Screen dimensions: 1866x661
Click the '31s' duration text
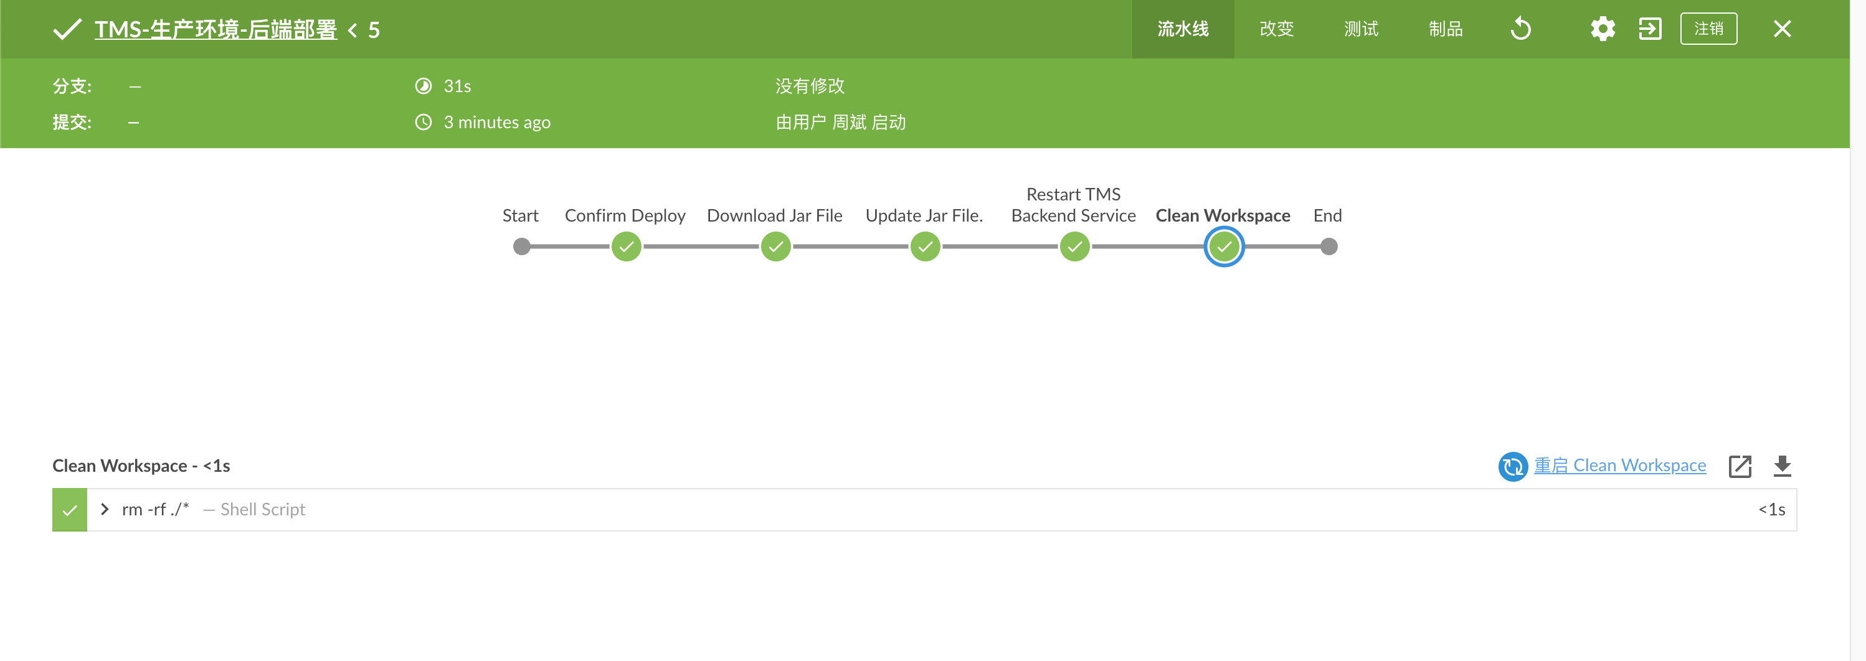[x=457, y=86]
